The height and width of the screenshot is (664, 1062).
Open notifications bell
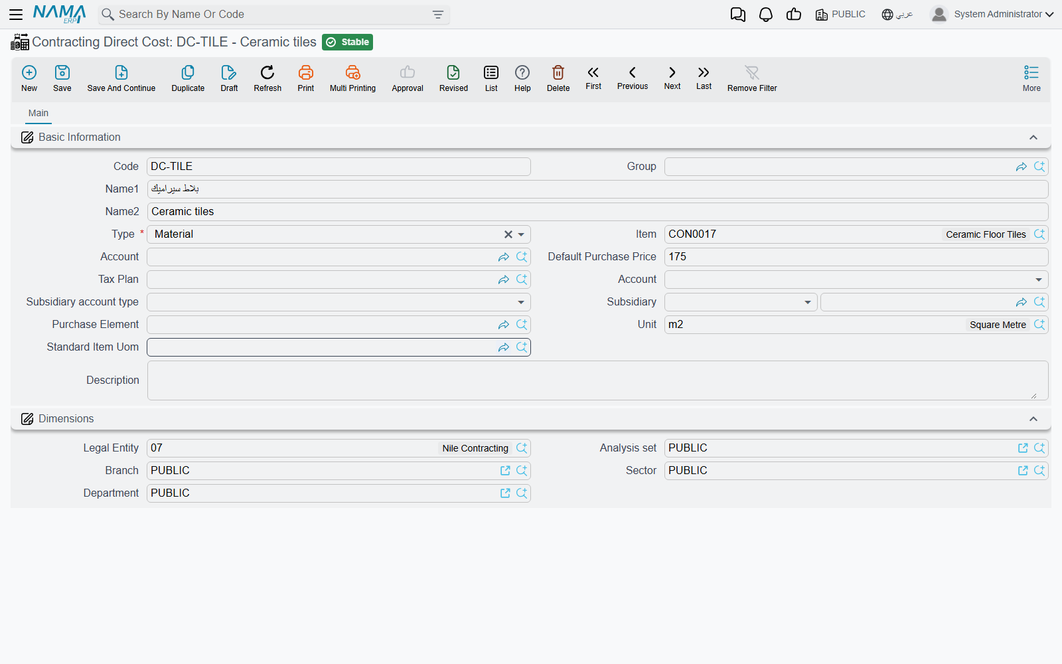click(x=766, y=15)
